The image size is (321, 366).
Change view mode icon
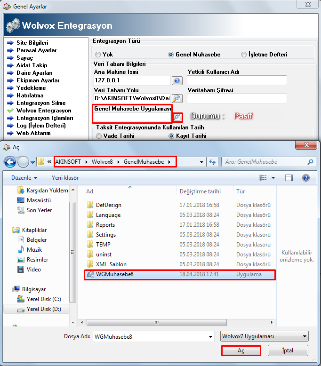(263, 178)
